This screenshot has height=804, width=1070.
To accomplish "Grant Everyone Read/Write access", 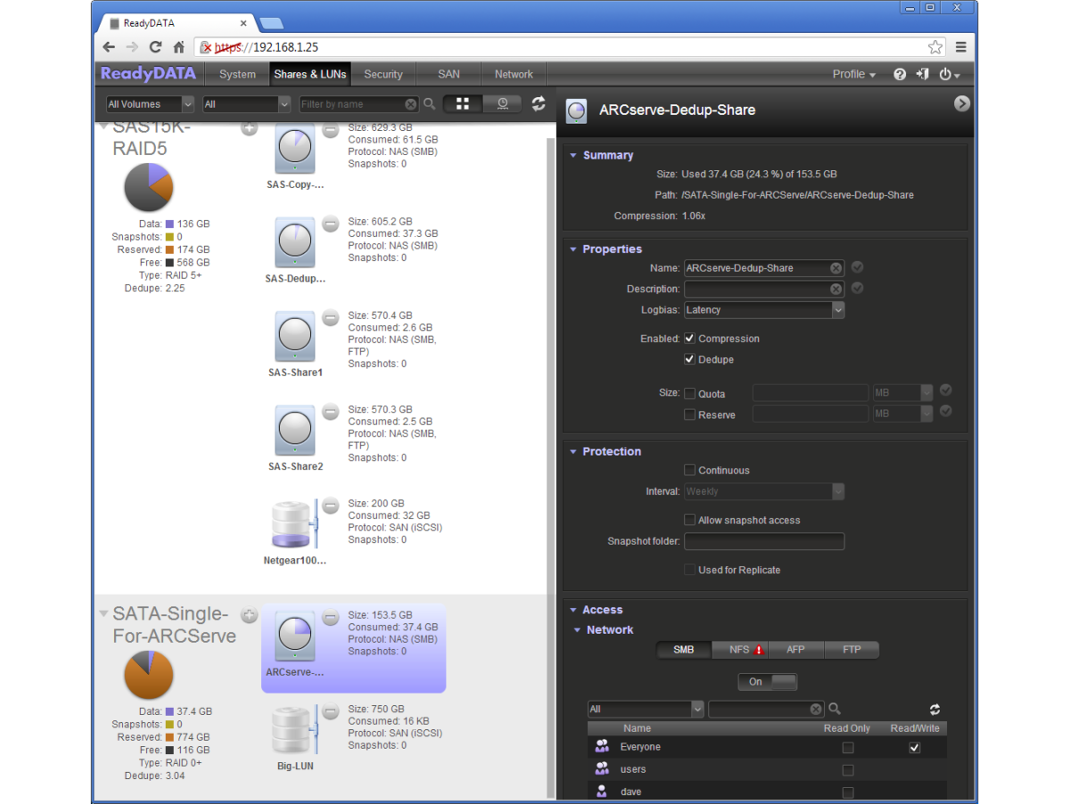I will 914,747.
